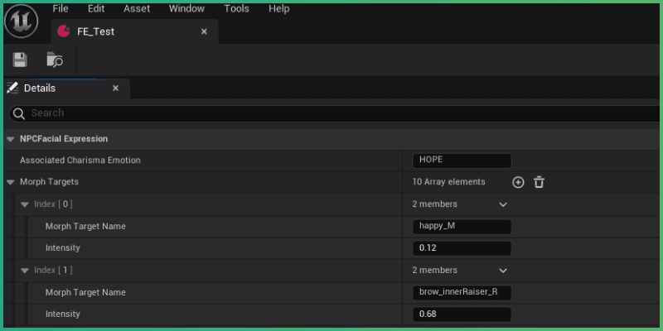This screenshot has height=331, width=663.
Task: Edit the 0.68 intensity value
Action: (x=462, y=314)
